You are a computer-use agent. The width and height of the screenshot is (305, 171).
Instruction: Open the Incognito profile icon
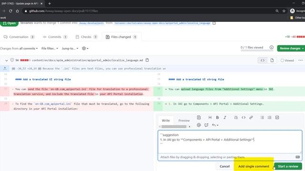(292, 11)
